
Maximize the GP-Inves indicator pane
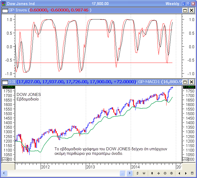(185, 10)
